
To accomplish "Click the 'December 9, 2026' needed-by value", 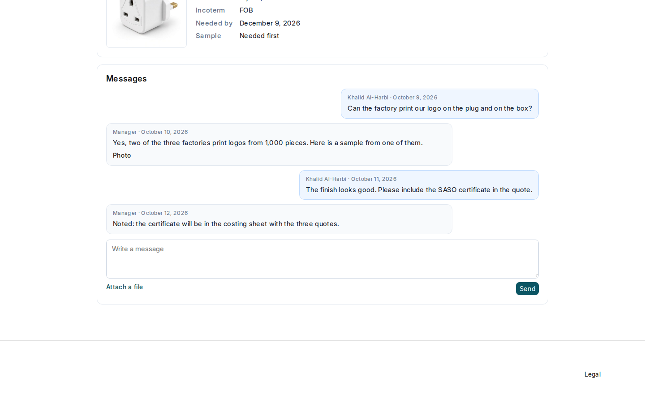I will tap(270, 23).
